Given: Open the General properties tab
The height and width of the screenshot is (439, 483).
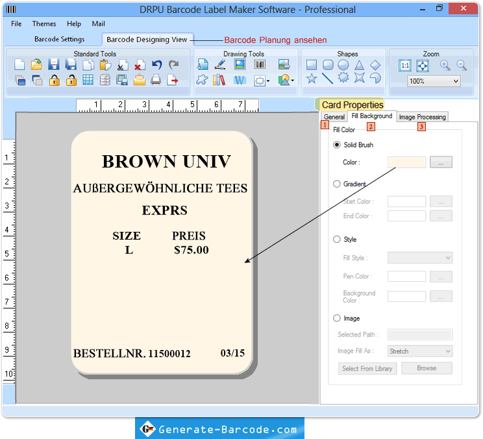Looking at the screenshot, I should click(334, 117).
